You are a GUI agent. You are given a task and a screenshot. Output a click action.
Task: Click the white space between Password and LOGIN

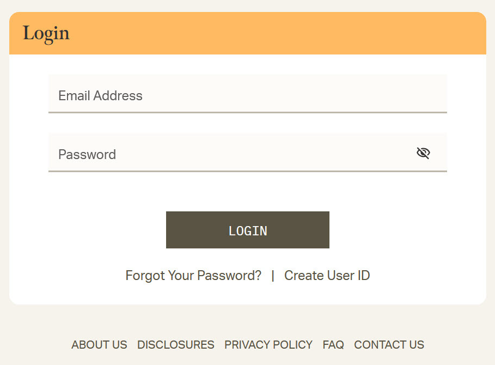tap(248, 192)
